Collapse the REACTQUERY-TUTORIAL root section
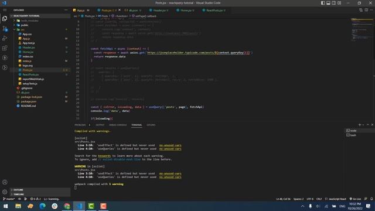 click(26, 16)
